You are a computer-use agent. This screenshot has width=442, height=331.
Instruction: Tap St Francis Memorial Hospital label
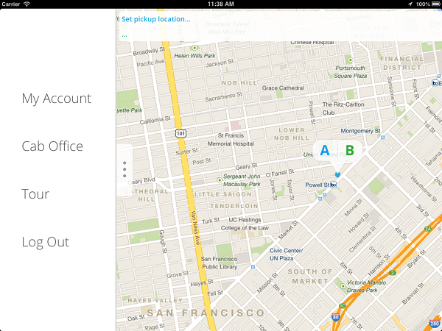tap(231, 140)
